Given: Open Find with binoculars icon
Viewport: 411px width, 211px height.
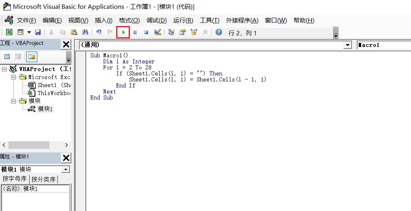Looking at the screenshot, I should [85, 32].
